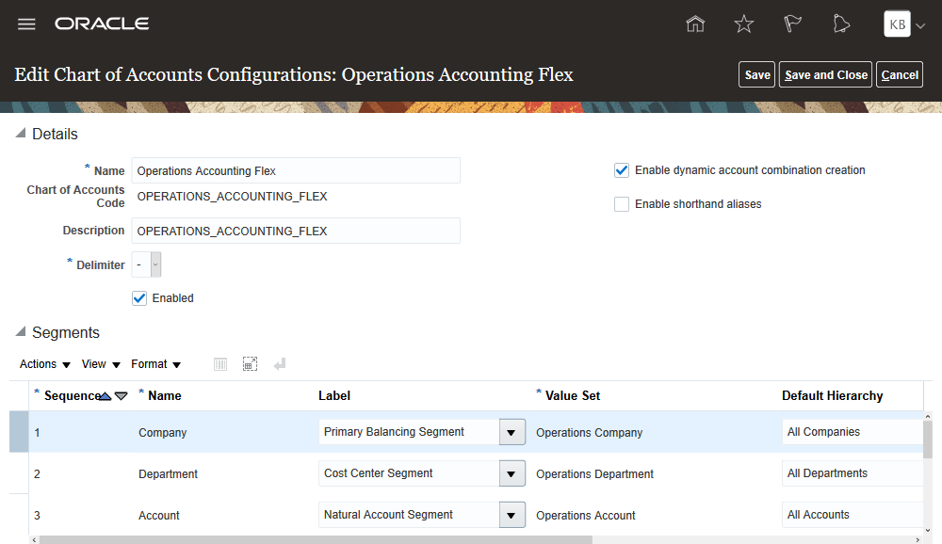Go to the Home page icon
Screen dimensions: 942x544
click(x=695, y=24)
